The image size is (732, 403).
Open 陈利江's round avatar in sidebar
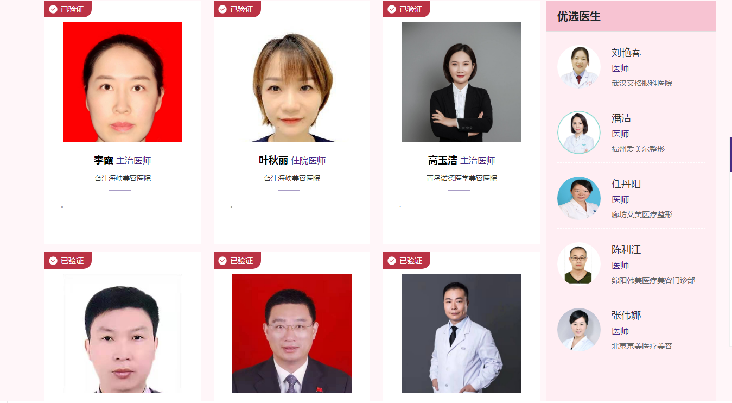(x=579, y=264)
